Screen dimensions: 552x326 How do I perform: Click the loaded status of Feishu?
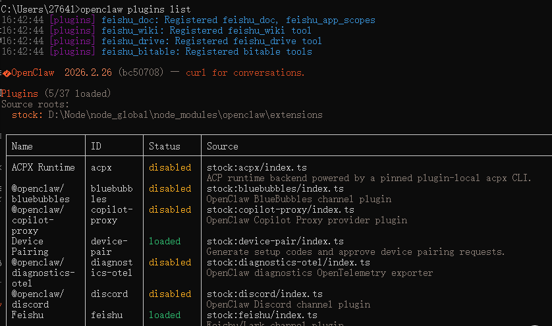(165, 315)
